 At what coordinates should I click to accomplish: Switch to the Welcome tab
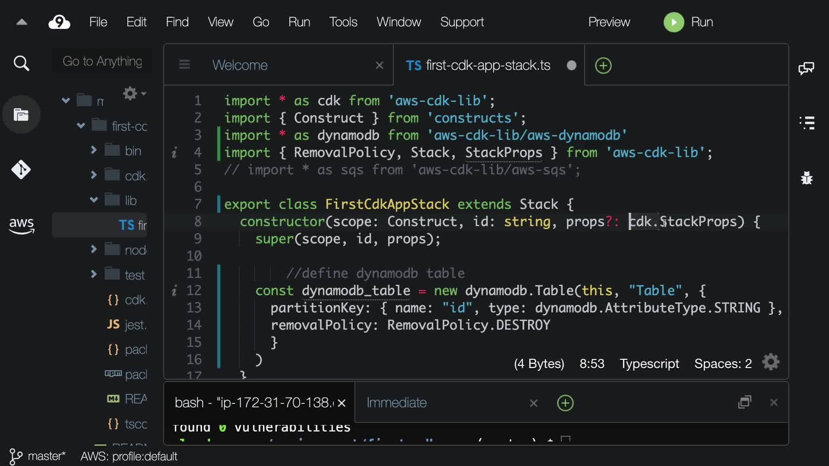coord(240,65)
